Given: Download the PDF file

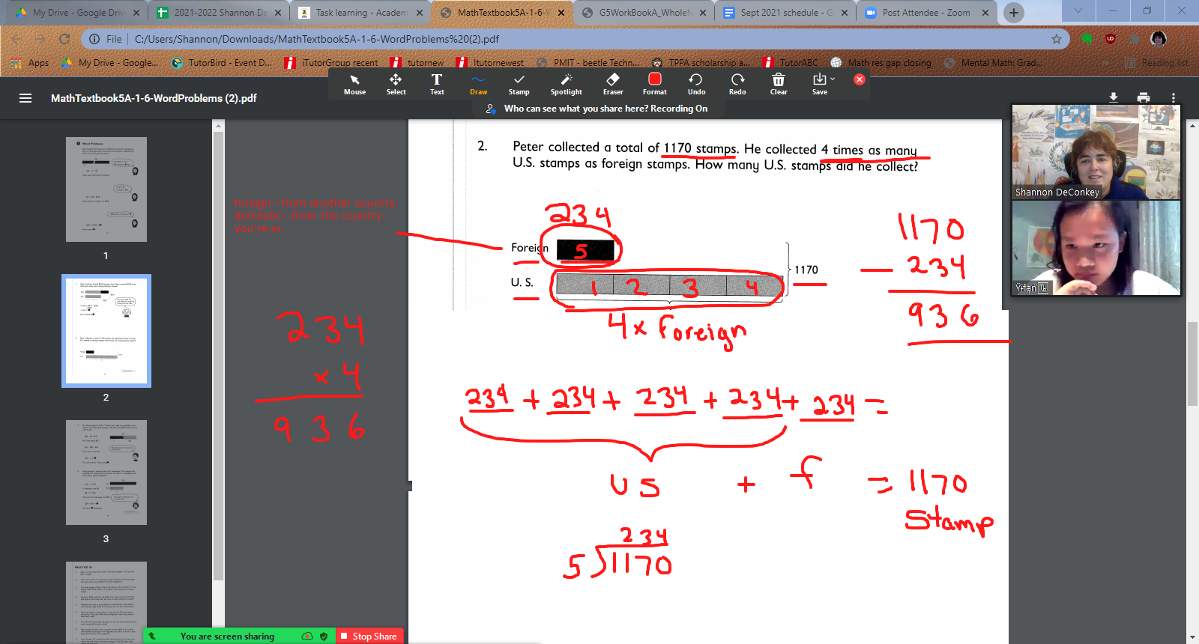Looking at the screenshot, I should [1114, 97].
